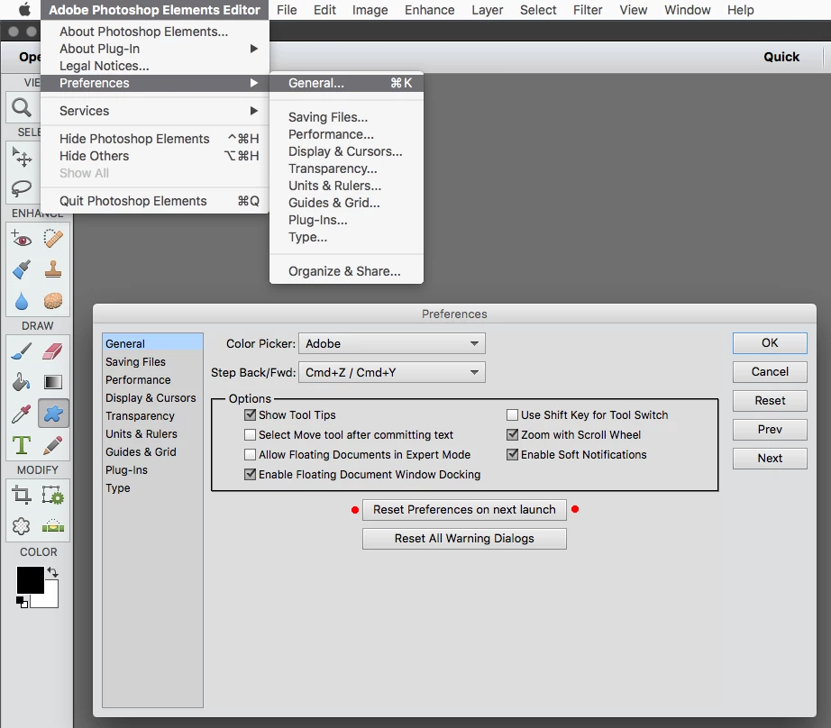This screenshot has width=831, height=728.
Task: Open the Apple menu
Action: point(24,10)
